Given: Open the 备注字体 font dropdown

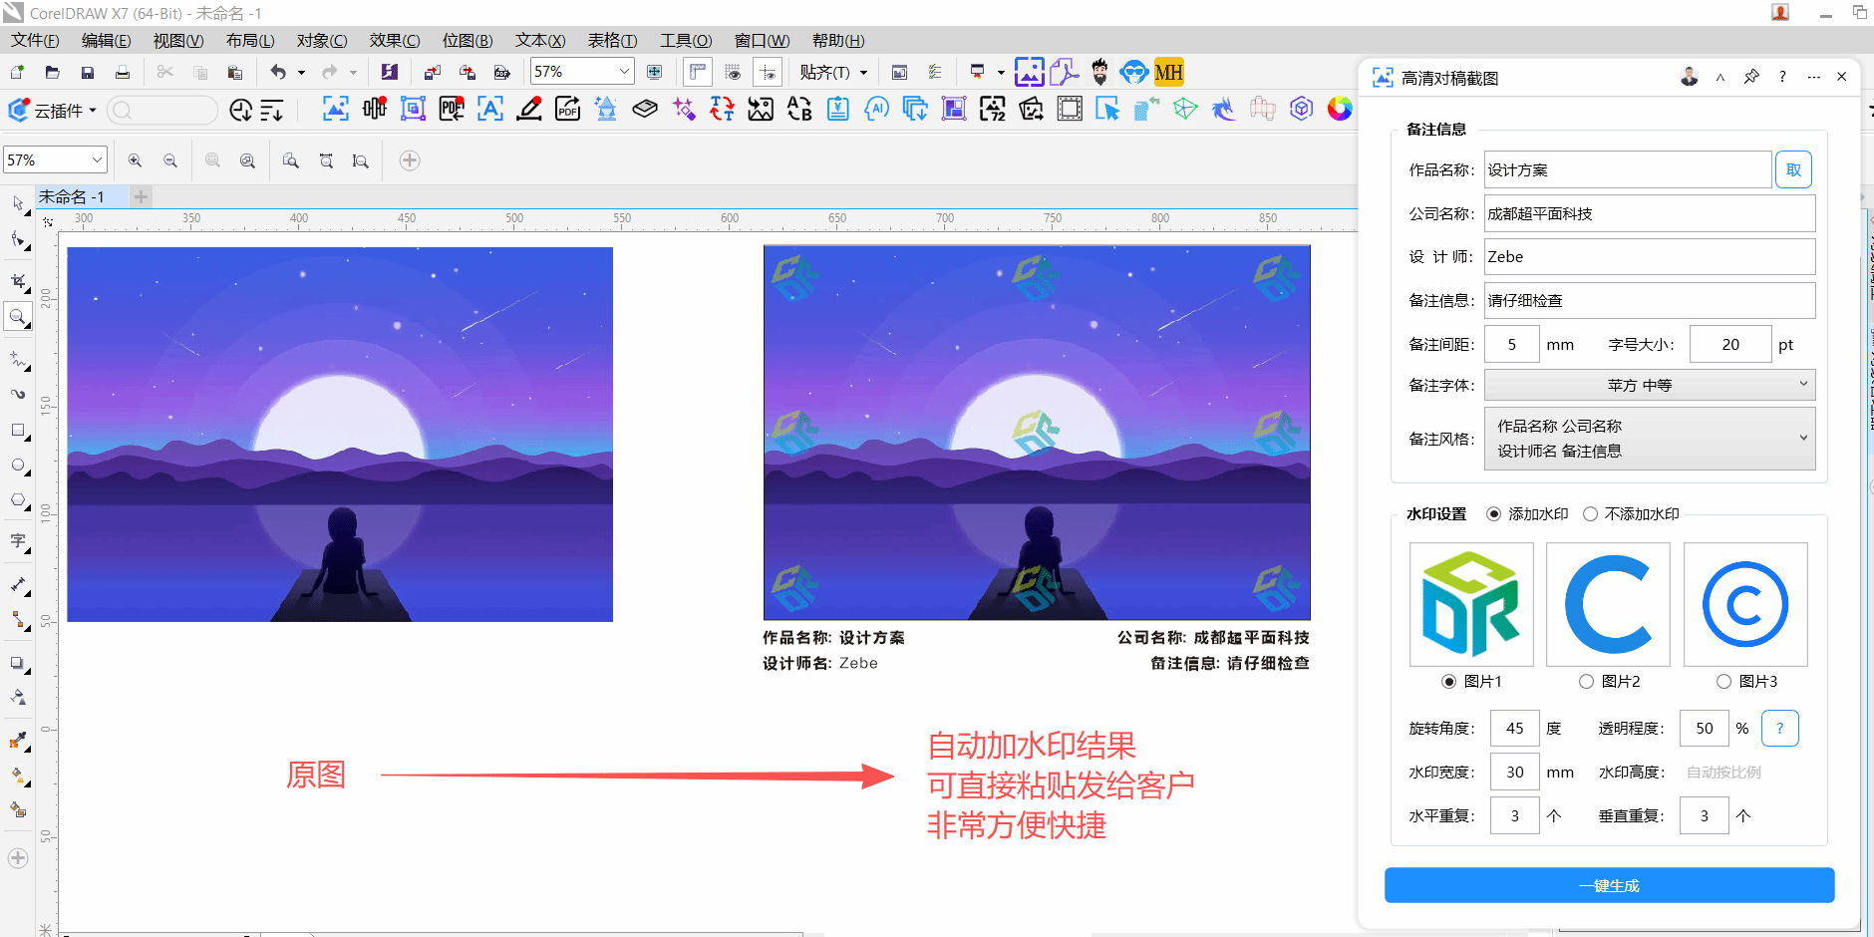Looking at the screenshot, I should [x=1649, y=385].
